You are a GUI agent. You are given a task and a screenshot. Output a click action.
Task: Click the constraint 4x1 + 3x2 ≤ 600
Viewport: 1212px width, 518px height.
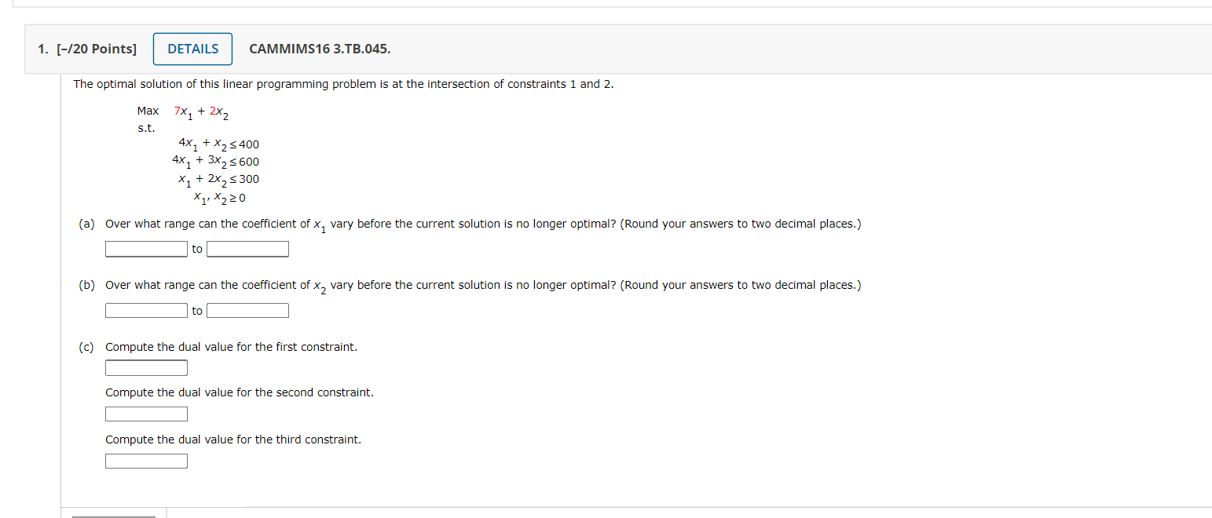click(216, 162)
